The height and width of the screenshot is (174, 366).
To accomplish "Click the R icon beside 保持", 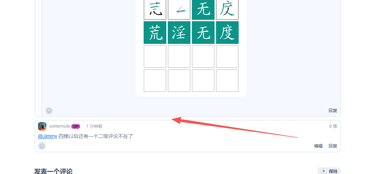I will [x=323, y=171].
